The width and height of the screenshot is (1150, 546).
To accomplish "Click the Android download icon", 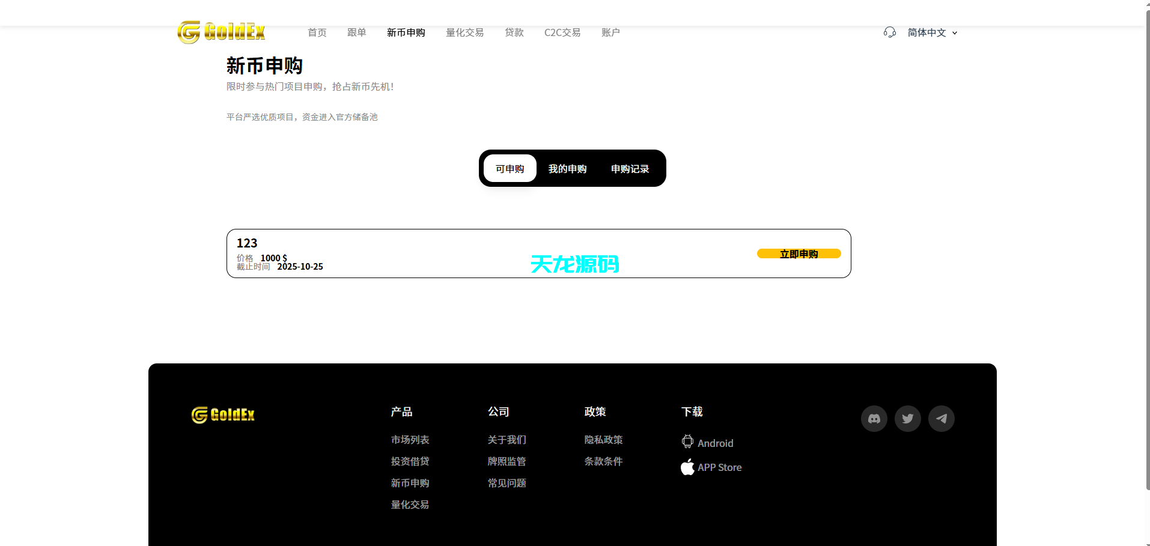I will (x=687, y=441).
